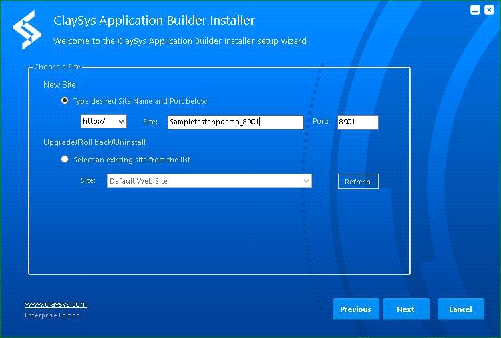Click the 'Welcome to the ClaySys' subtitle text
This screenshot has height=338, width=501.
coord(180,41)
